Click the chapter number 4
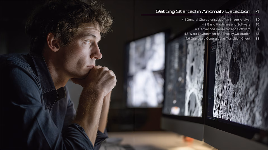Image resolution: width=268 pixels, height=150 pixels. 257,11
